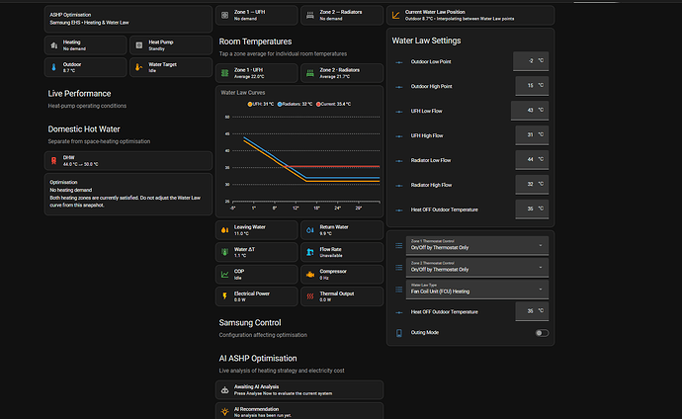The image size is (682, 419).
Task: Click the Return Water droplet icon
Action: [310, 230]
